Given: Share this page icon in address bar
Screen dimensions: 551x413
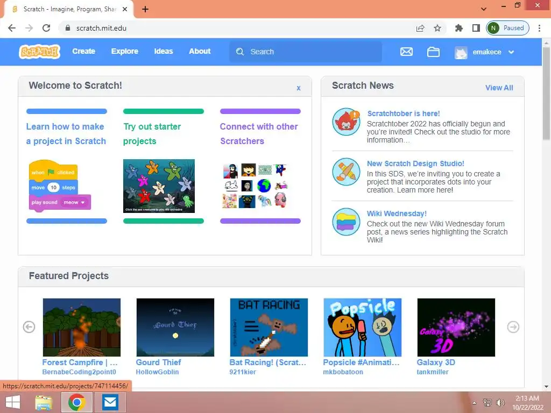Looking at the screenshot, I should 420,28.
